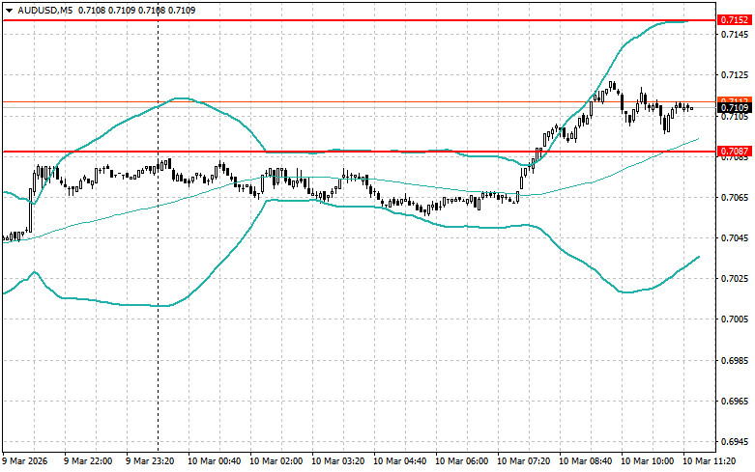
Task: Select the 0.7087 red price label
Action: (x=735, y=152)
